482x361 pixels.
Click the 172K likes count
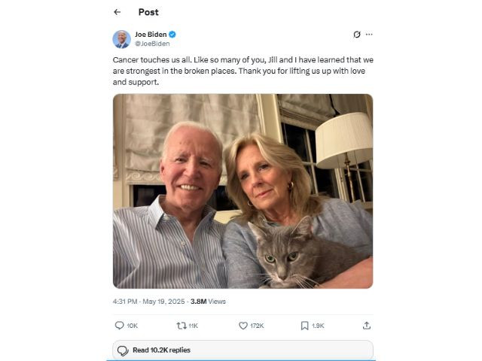[x=257, y=326]
